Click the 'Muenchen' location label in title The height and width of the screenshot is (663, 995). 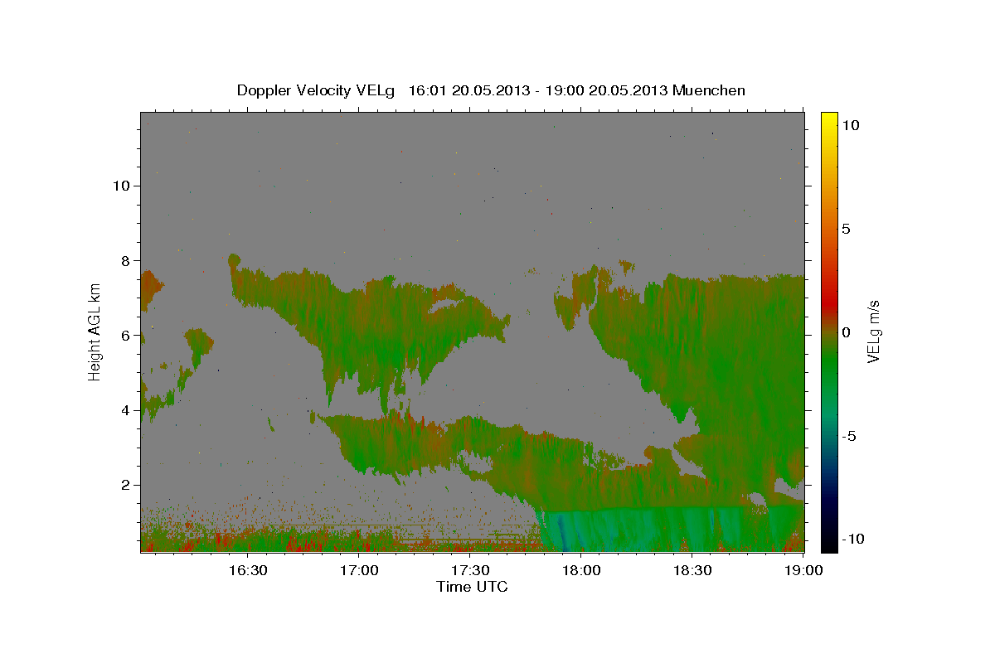coord(709,90)
